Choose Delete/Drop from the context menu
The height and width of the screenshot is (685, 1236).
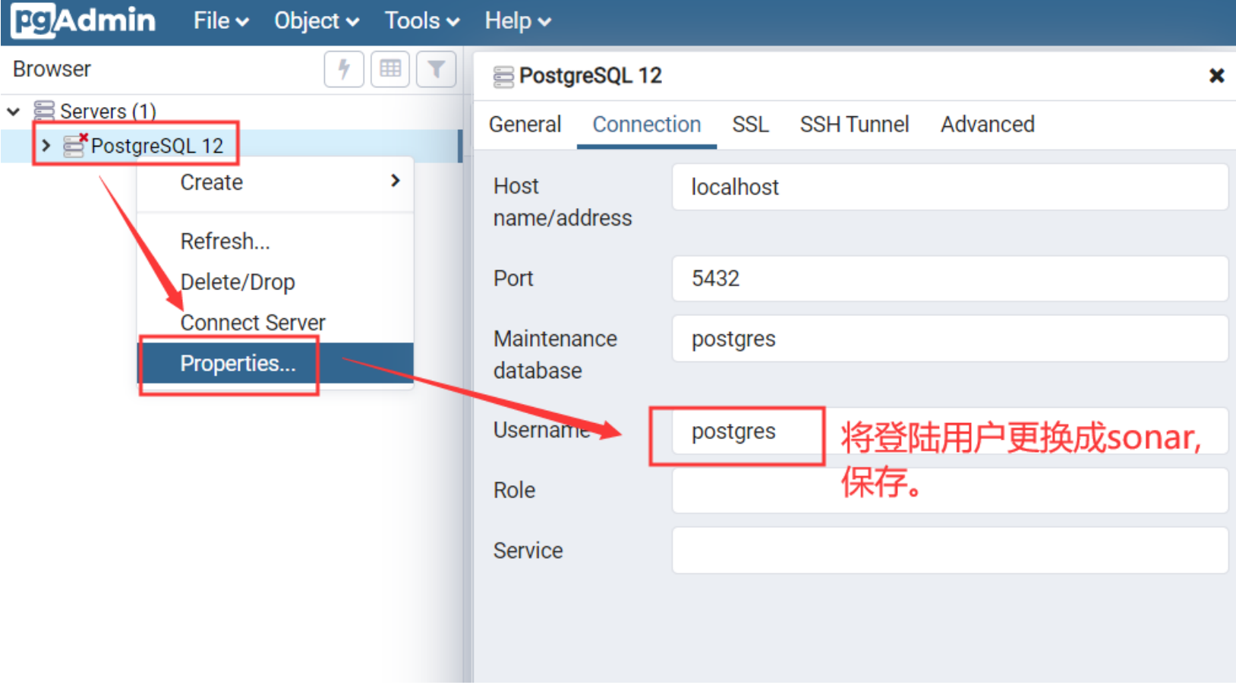click(x=275, y=282)
